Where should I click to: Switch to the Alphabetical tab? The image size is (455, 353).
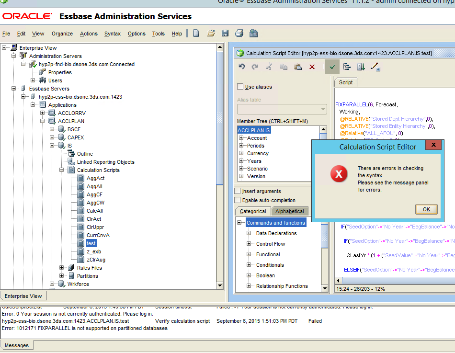[x=289, y=211]
